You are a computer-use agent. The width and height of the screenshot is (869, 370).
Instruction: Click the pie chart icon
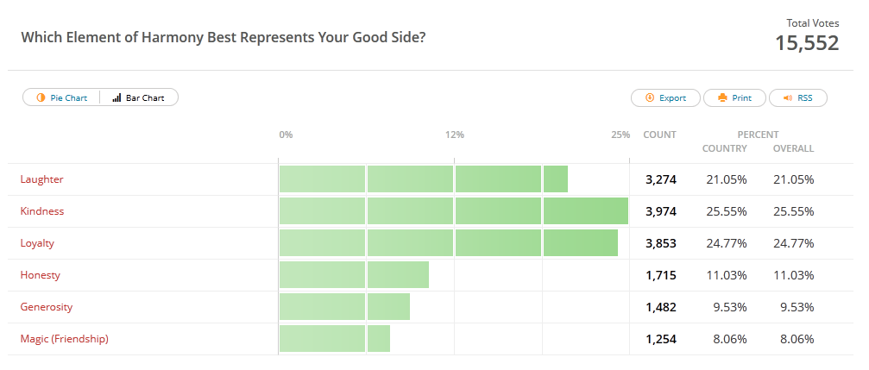pyautogui.click(x=41, y=98)
